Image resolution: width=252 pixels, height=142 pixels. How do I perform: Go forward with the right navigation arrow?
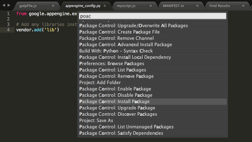tap(9, 5)
